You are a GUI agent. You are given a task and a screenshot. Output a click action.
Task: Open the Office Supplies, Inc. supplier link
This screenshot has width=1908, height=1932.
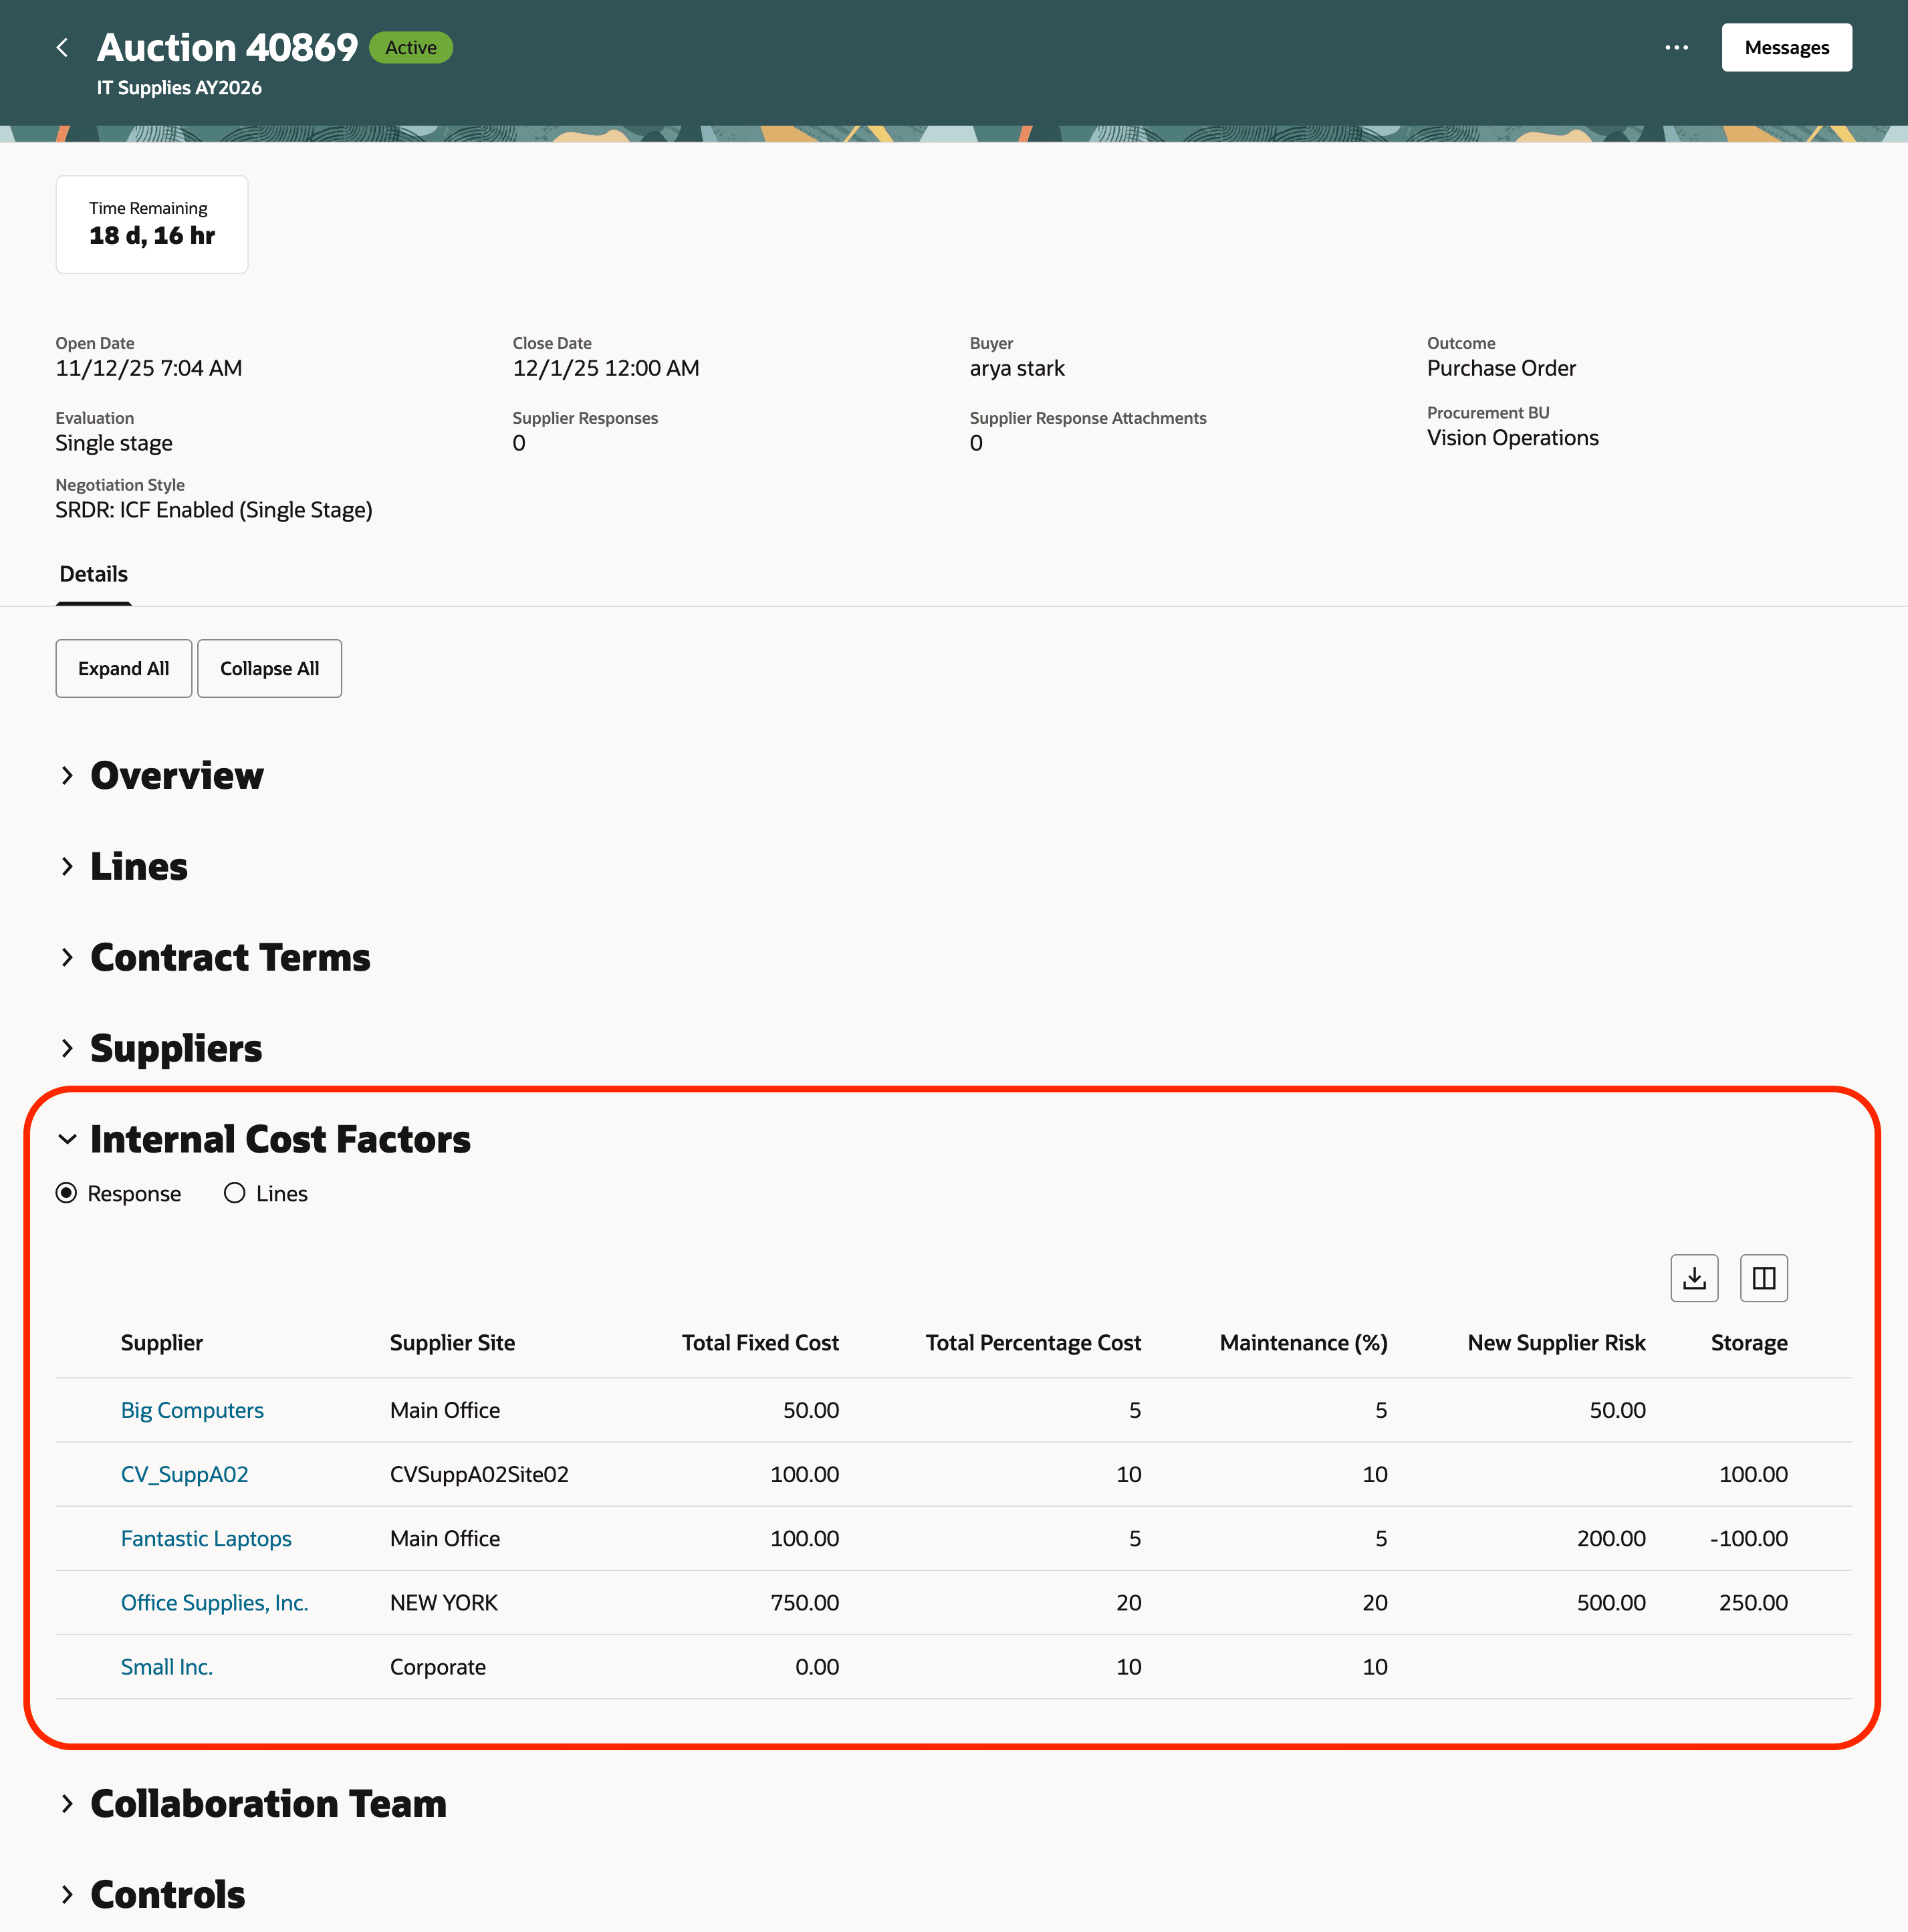pyautogui.click(x=214, y=1602)
